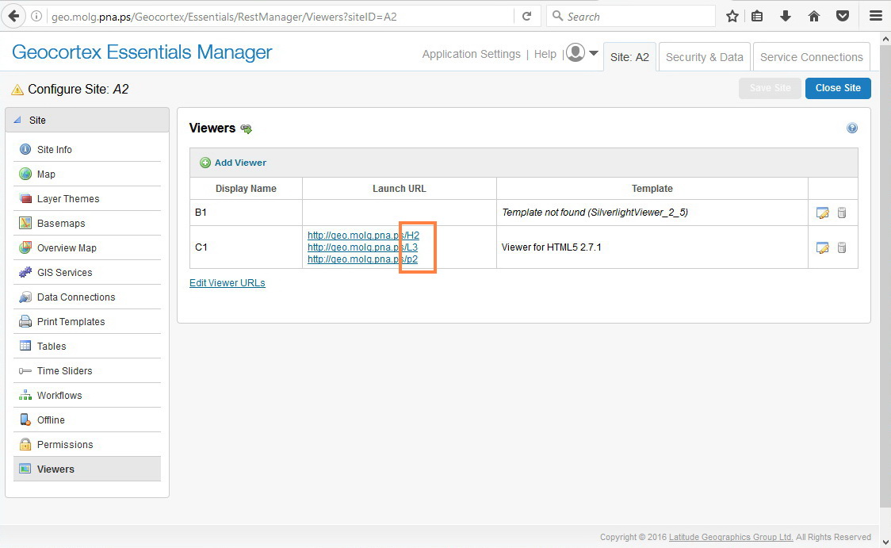This screenshot has height=548, width=891.
Task: Click the B1 display name cell
Action: (x=246, y=212)
